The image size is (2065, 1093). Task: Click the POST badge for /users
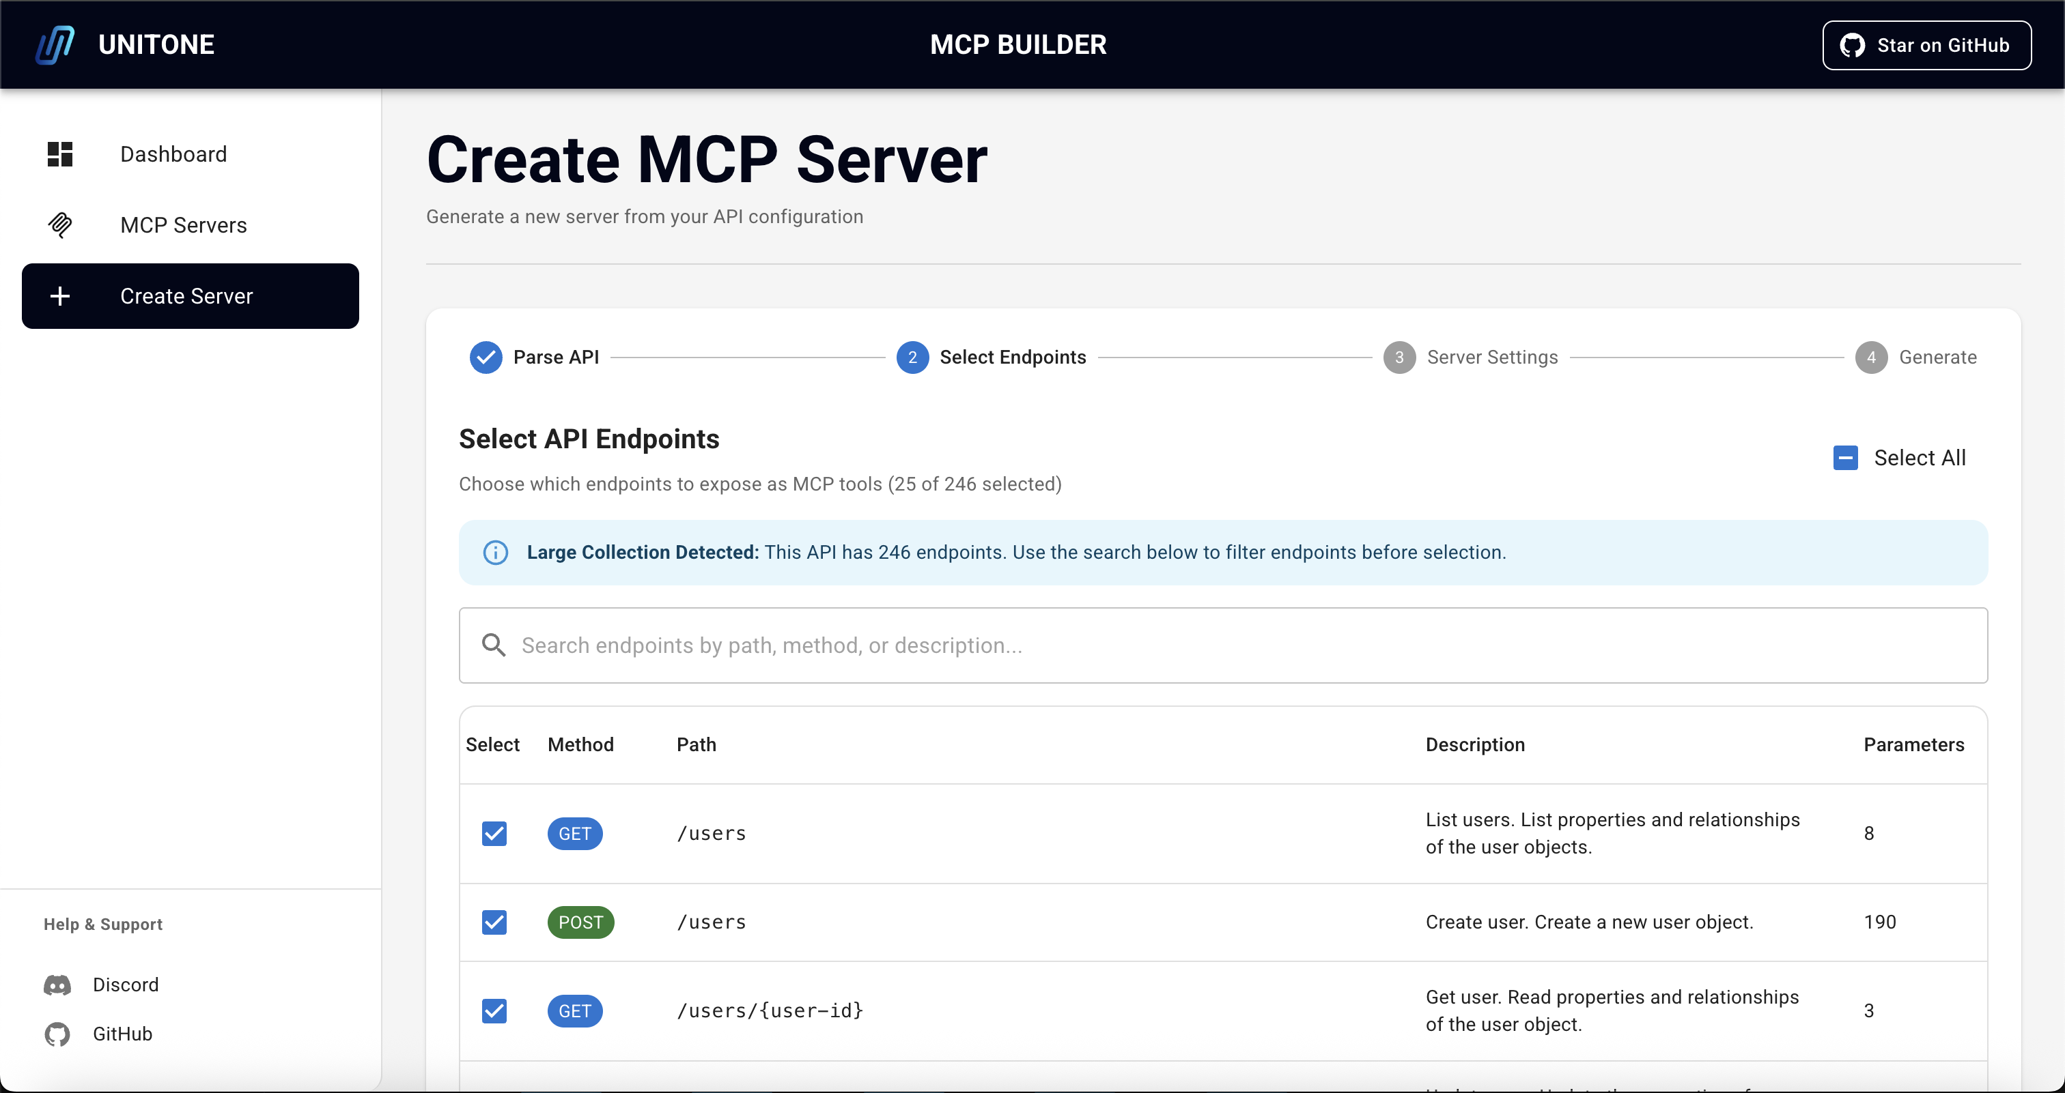(580, 922)
